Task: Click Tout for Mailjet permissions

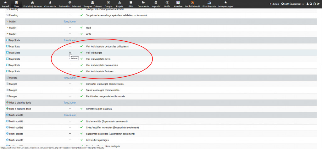Action: point(66,22)
